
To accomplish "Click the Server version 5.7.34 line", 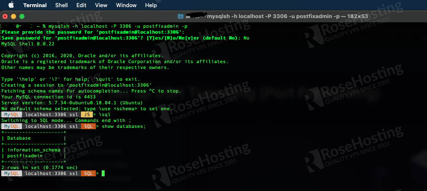I will 72,103.
